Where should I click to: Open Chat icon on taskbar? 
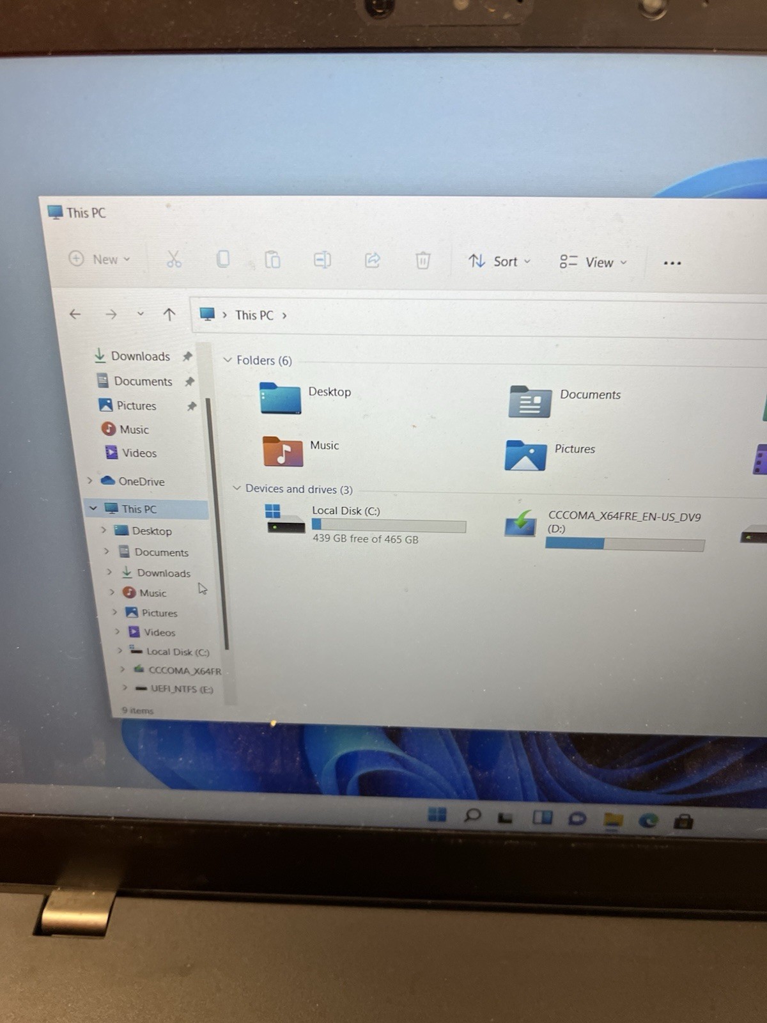pyautogui.click(x=577, y=818)
